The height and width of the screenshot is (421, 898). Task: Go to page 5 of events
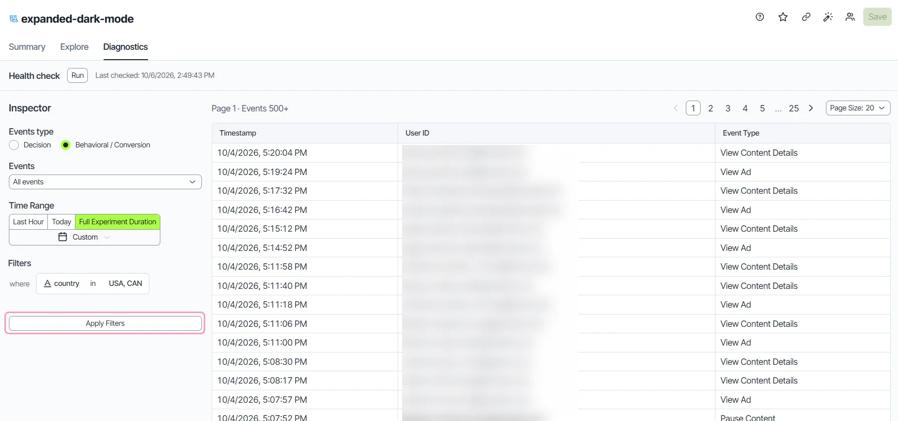tap(762, 108)
